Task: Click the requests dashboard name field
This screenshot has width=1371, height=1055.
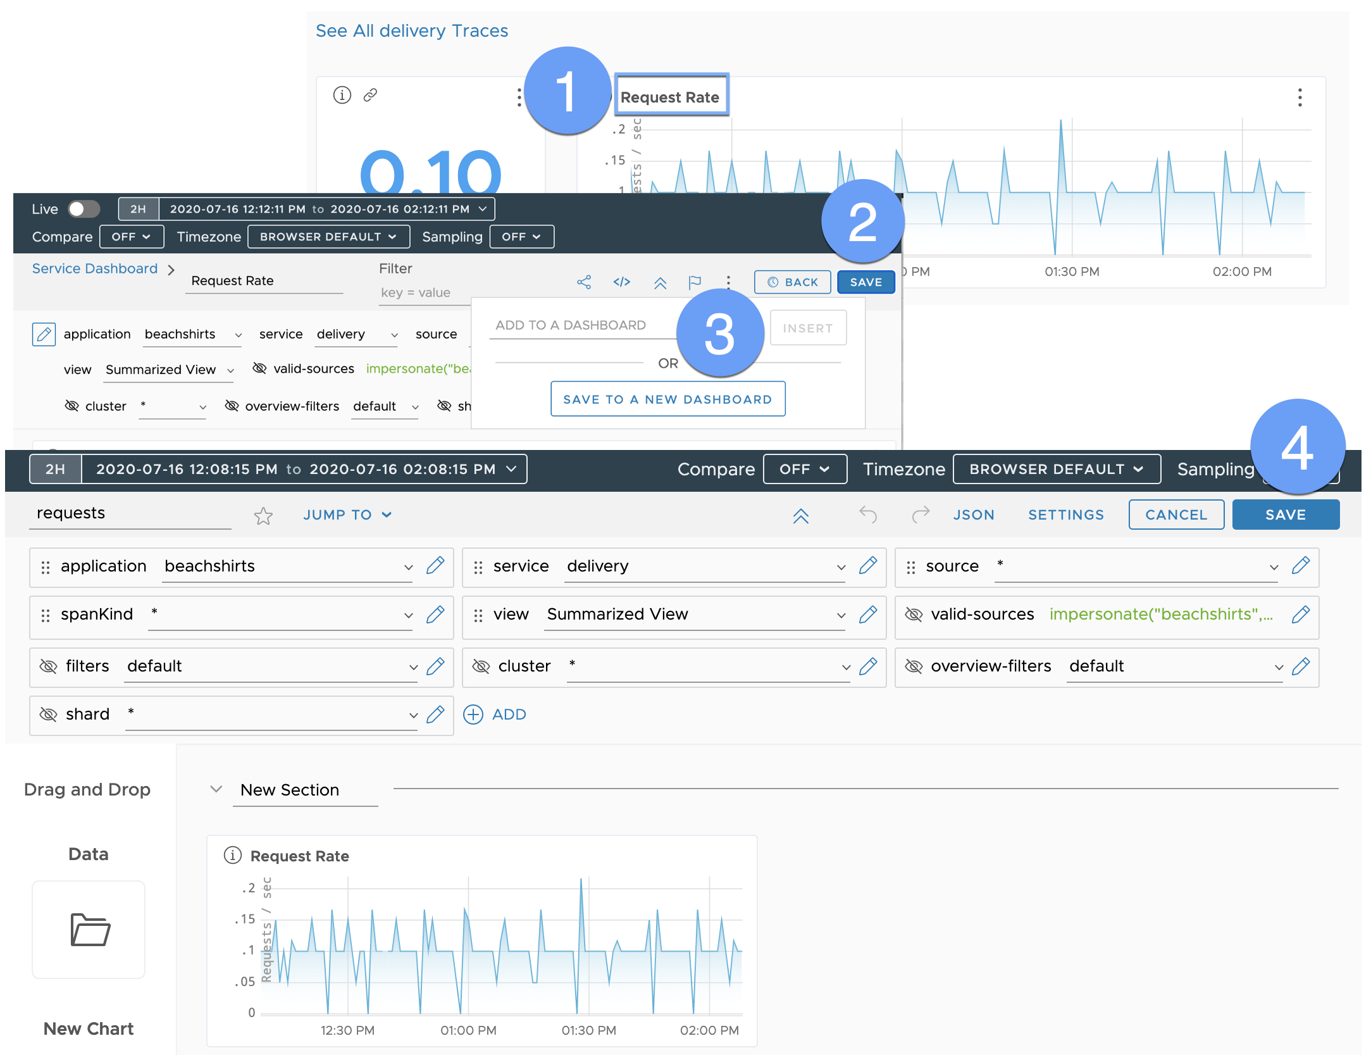Action: point(130,513)
